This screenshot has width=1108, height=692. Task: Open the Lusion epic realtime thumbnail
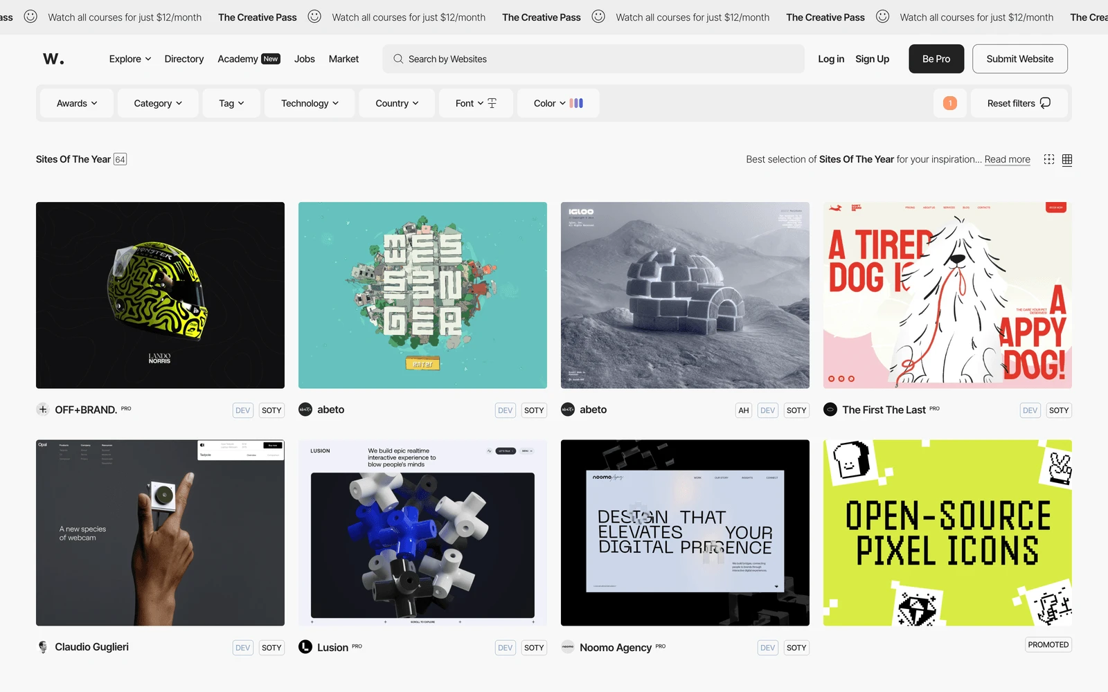[x=422, y=533]
